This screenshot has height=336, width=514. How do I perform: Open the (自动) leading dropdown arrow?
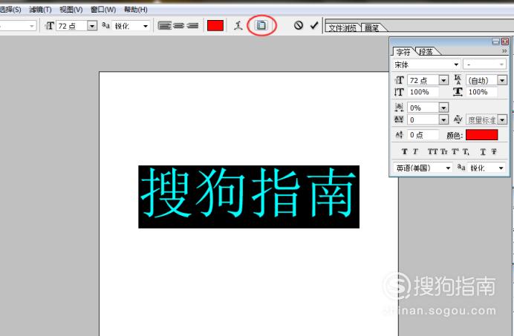[x=502, y=80]
